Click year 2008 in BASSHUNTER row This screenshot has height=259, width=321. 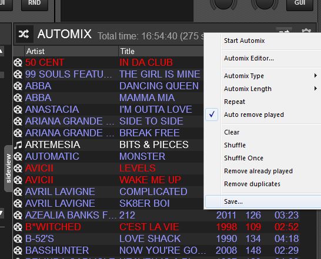[x=226, y=250]
